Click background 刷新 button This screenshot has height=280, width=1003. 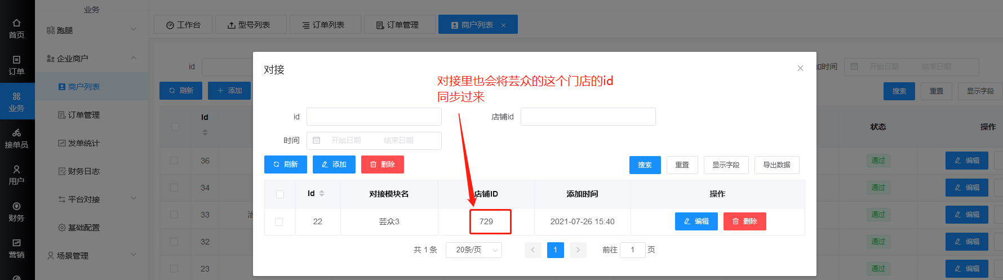[181, 90]
